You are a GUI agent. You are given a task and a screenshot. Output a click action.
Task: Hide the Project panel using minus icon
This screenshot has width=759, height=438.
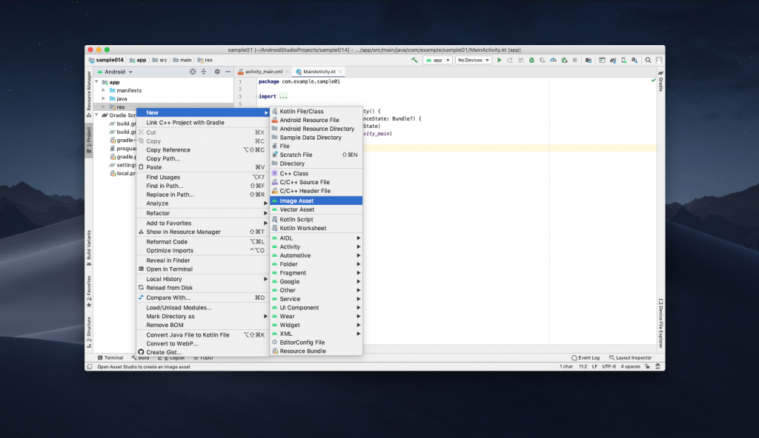coord(228,72)
